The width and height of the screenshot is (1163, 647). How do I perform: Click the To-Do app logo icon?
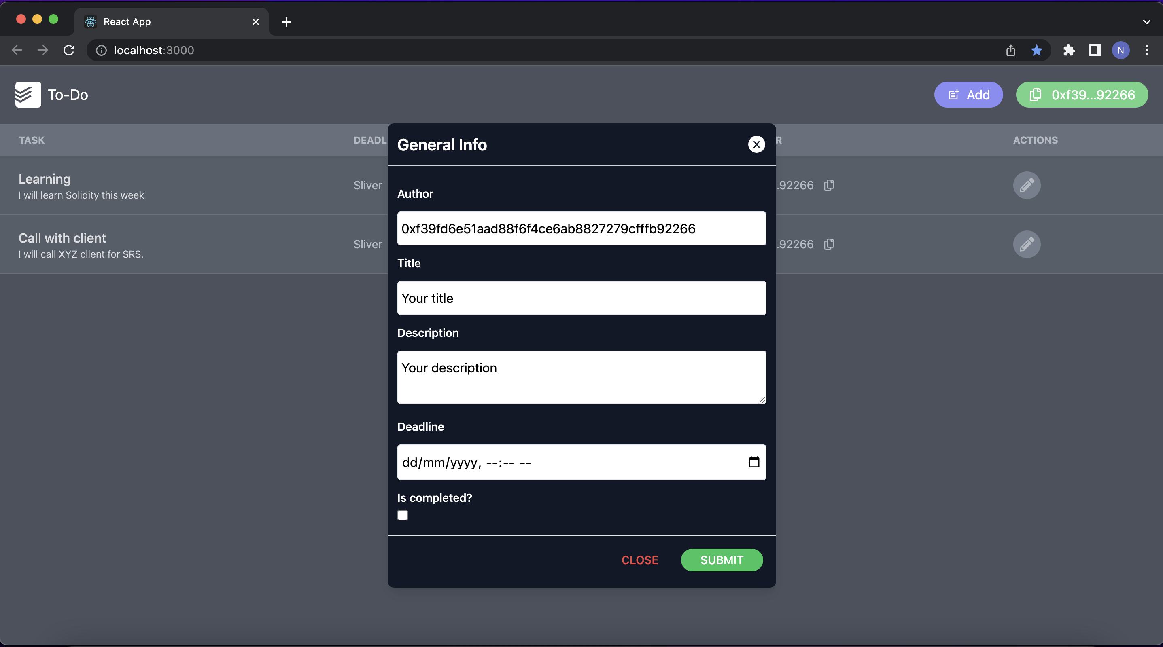click(x=28, y=95)
